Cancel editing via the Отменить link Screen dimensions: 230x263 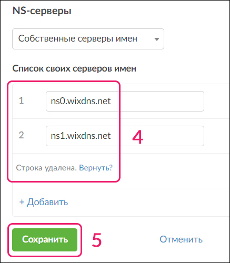pyautogui.click(x=181, y=239)
